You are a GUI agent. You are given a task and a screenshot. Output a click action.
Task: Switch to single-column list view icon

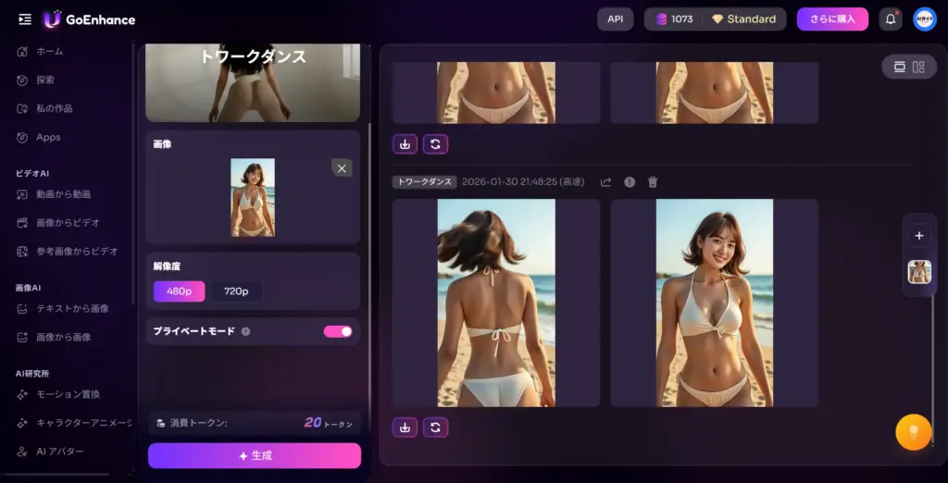click(x=899, y=68)
